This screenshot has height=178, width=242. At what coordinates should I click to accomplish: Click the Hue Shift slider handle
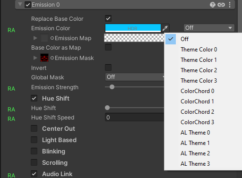[107, 108]
